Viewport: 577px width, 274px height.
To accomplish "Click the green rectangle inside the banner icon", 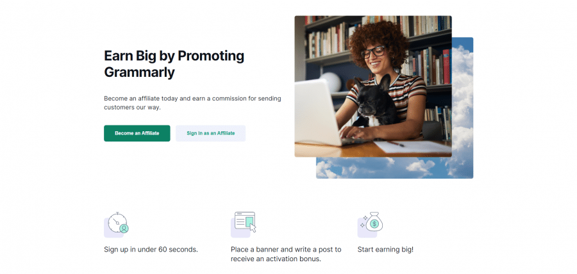I will point(249,221).
